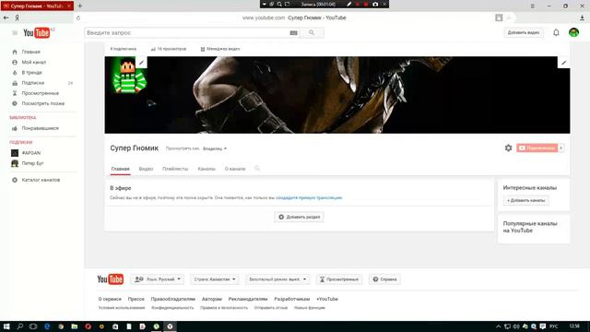
Task: Edit the channel avatar with pencil icon
Action: tap(141, 63)
